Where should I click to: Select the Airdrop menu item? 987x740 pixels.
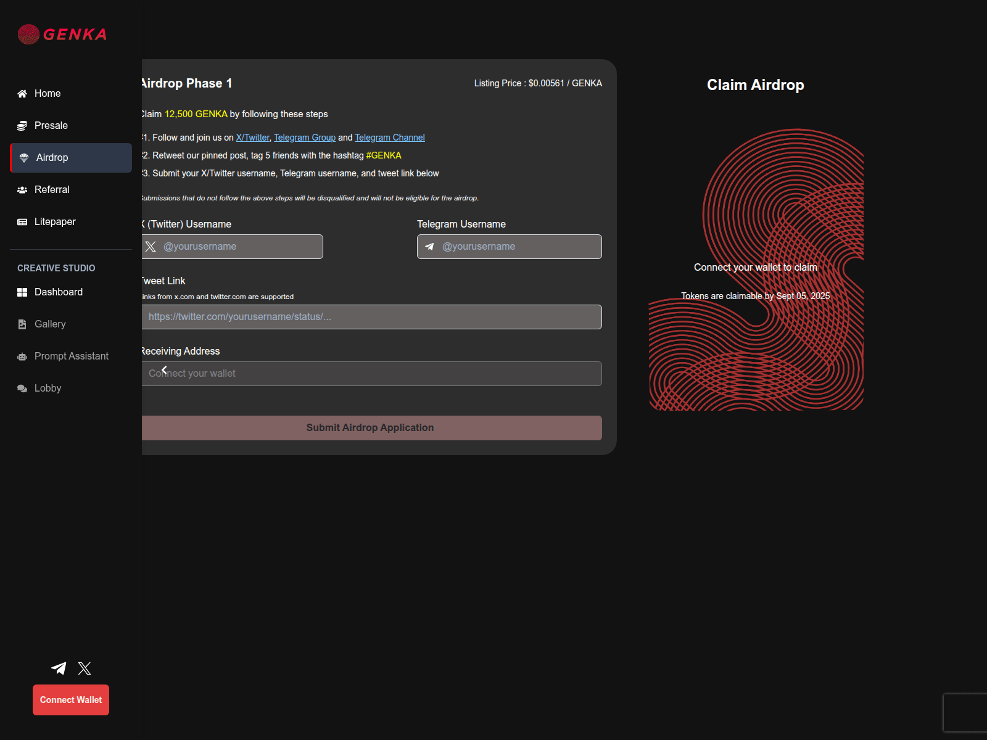coord(71,158)
